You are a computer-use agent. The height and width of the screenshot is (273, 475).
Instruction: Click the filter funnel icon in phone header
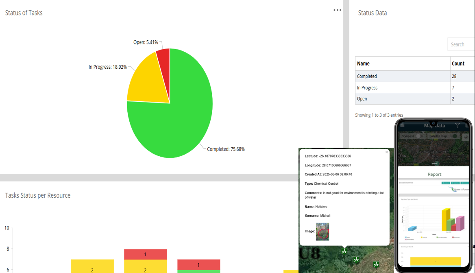[458, 125]
